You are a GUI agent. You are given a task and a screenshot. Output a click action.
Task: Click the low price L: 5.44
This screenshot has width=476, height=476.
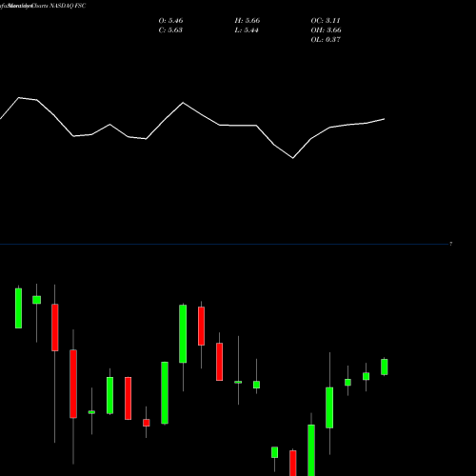(247, 30)
